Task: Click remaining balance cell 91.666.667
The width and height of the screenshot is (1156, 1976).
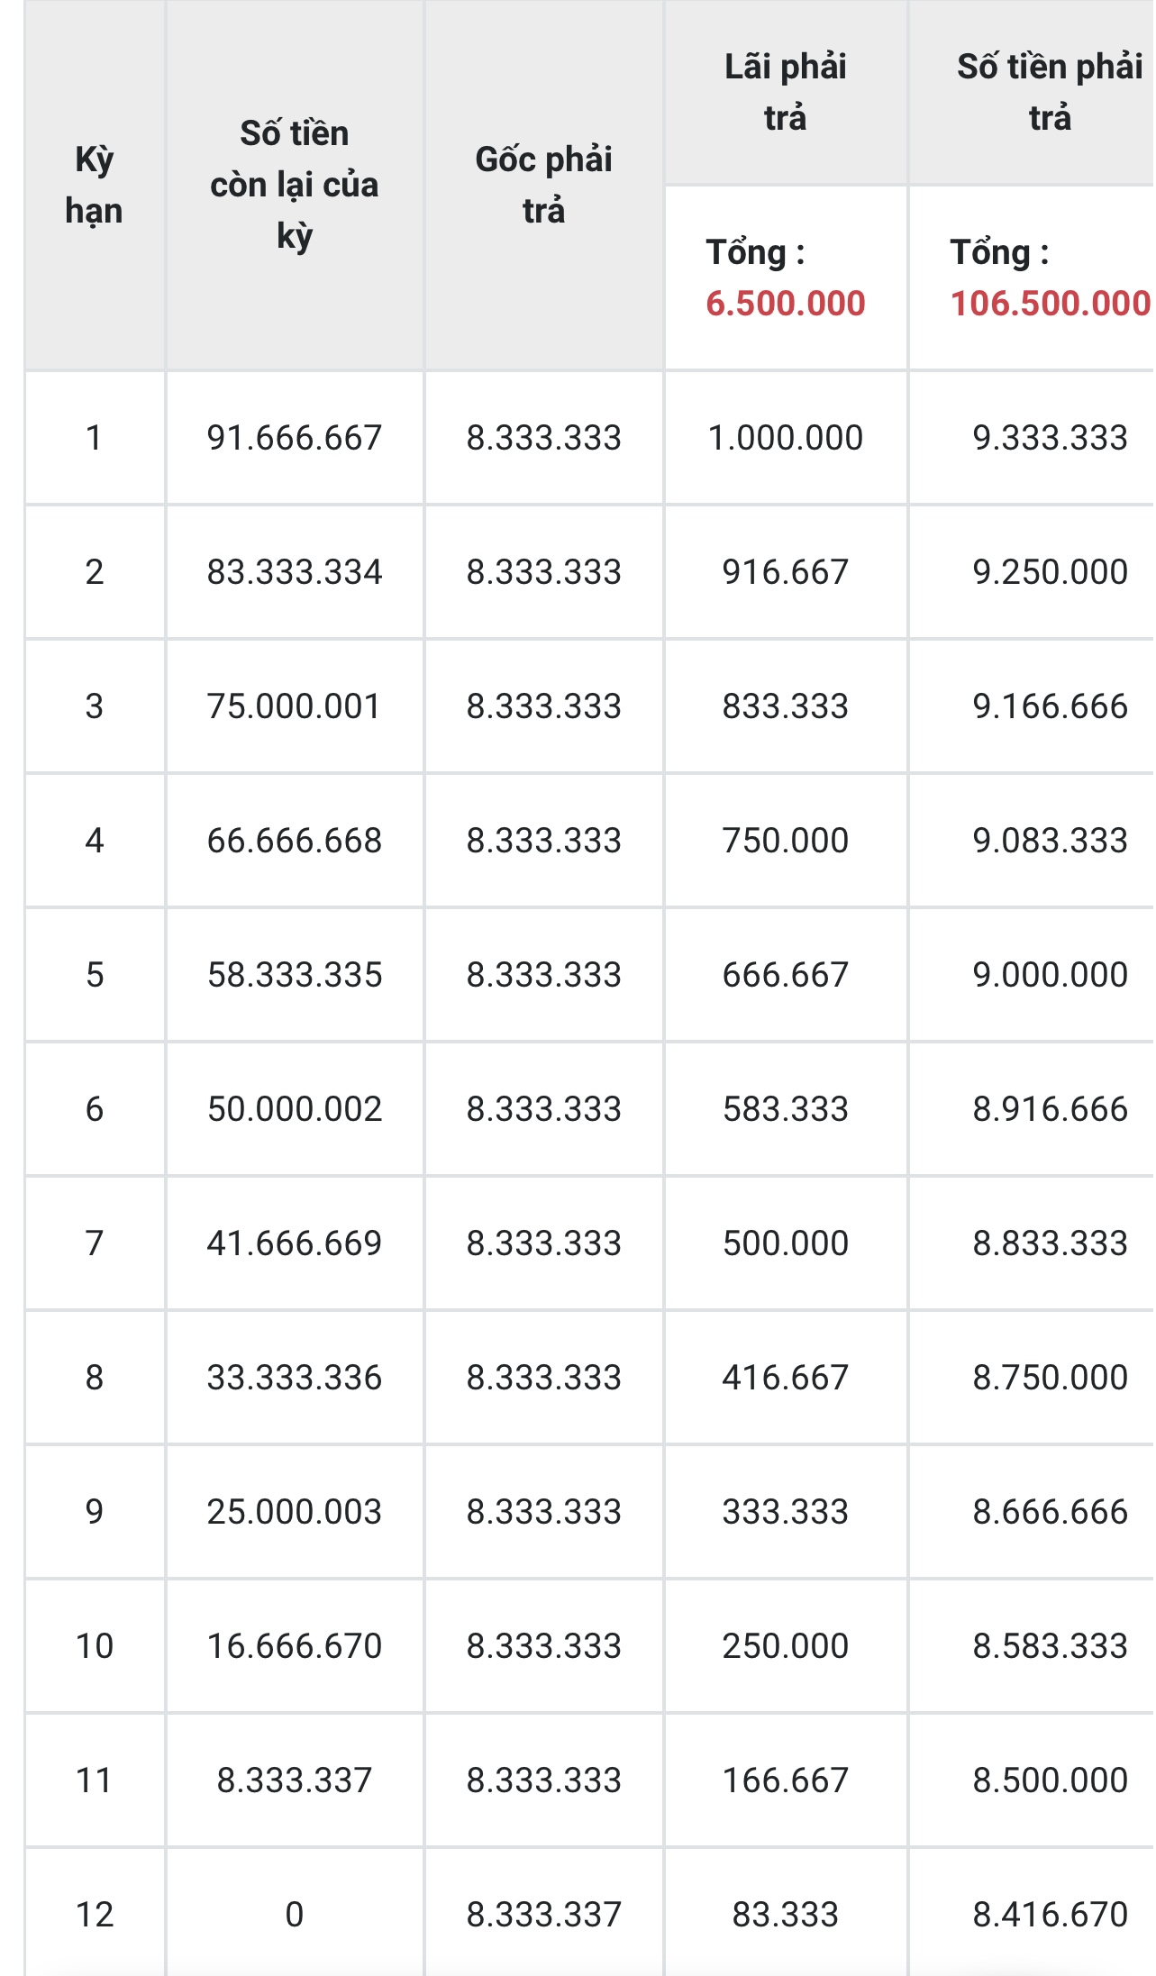Action: tap(294, 438)
